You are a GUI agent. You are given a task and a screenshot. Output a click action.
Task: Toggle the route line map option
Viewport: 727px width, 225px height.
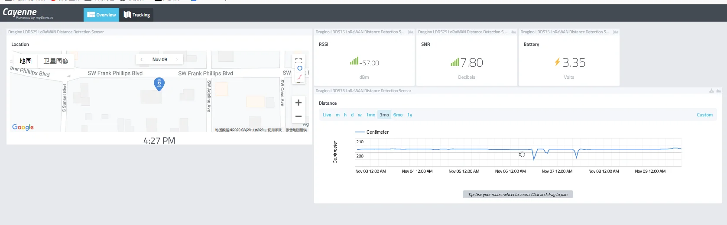coord(299,77)
